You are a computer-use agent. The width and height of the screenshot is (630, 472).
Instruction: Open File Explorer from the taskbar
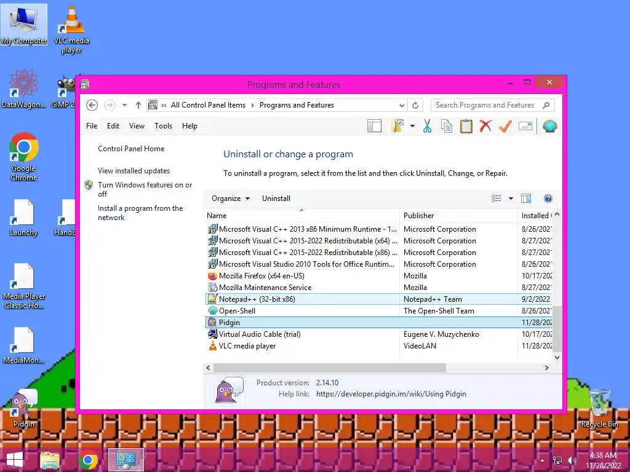pyautogui.click(x=50, y=460)
